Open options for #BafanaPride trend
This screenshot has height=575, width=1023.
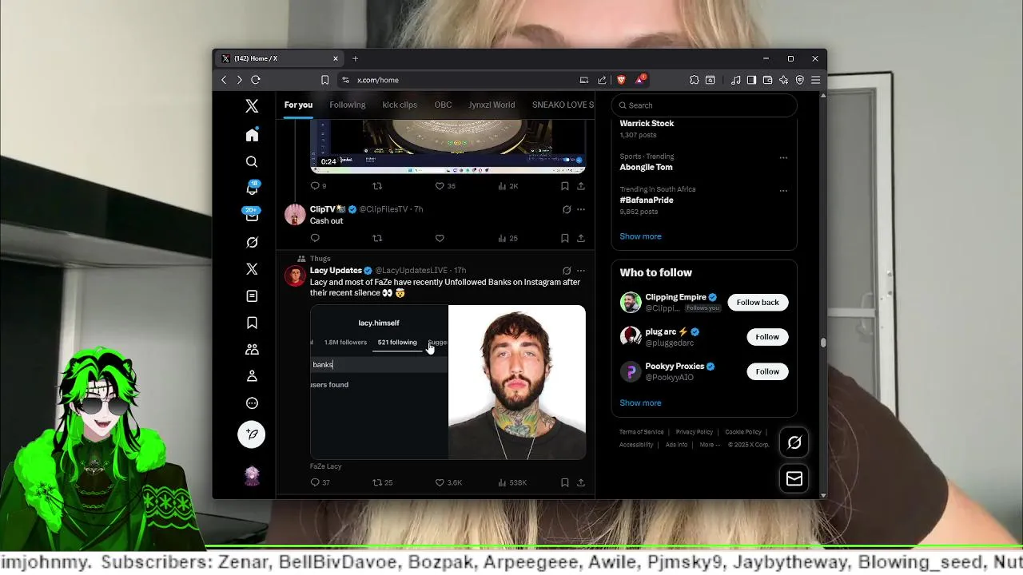pyautogui.click(x=783, y=190)
